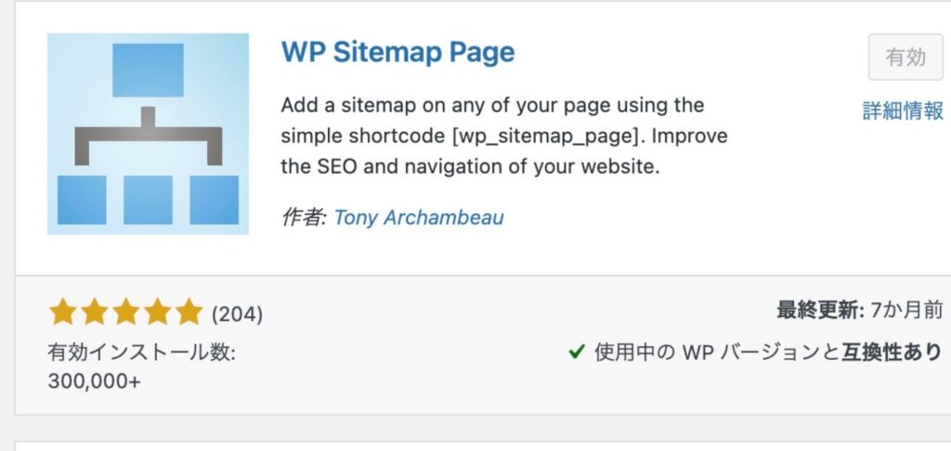Select the third rating star

coord(125,313)
